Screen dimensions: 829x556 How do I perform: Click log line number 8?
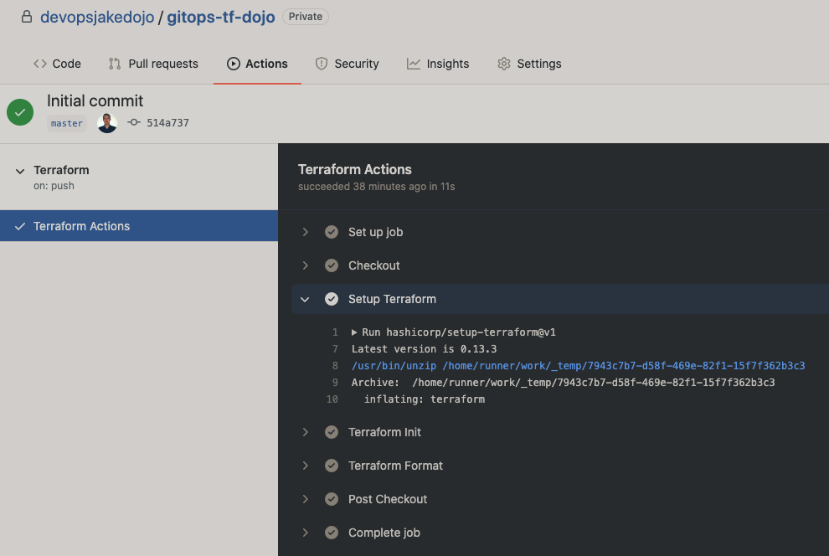click(335, 366)
